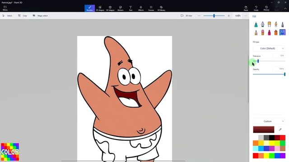
Task: Switch to the Brushes tab
Action: (90, 8)
